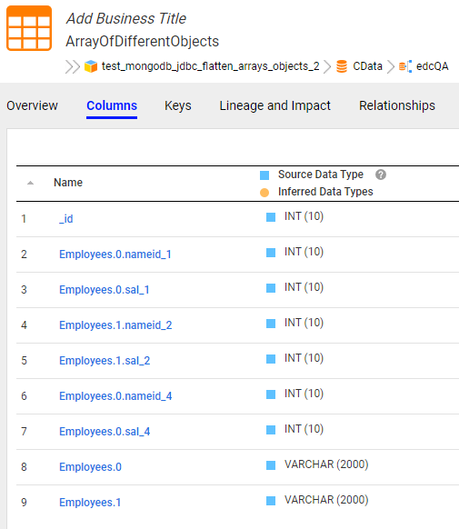Open the Keys tab
Viewport: 459px width, 529px height.
[x=178, y=105]
